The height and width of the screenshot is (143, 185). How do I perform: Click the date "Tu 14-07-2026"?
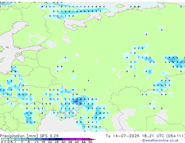(123, 136)
